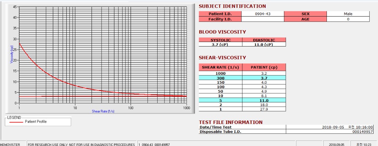Click the PATIENT (cp) column header
378x146 pixels.
(x=264, y=67)
